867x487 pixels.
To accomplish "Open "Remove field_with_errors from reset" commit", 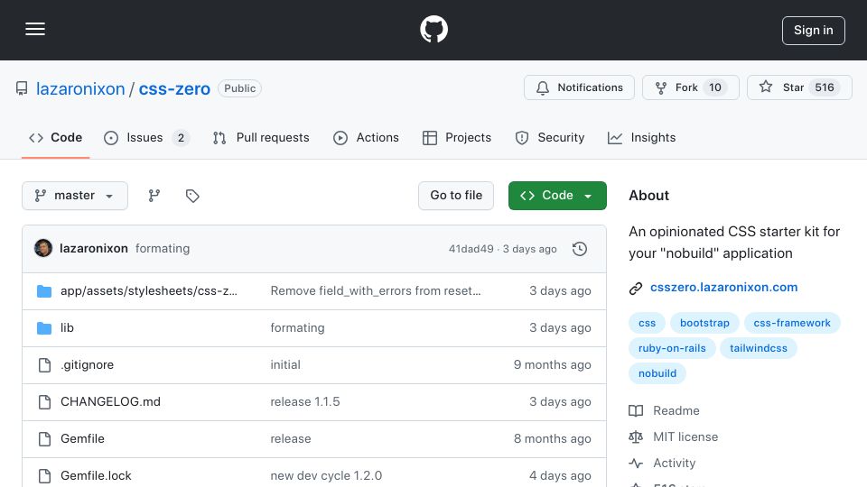I will (x=376, y=291).
